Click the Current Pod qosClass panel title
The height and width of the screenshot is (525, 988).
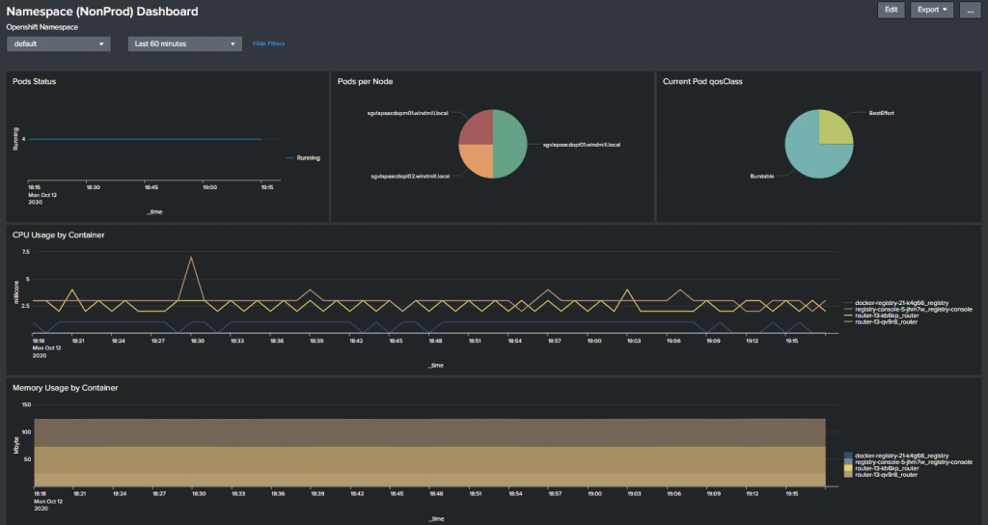coord(702,81)
